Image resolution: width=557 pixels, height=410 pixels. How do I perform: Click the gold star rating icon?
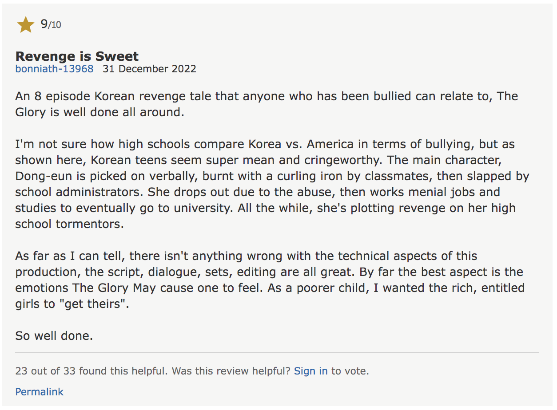tap(26, 25)
